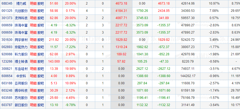Image resolution: width=240 pixels, height=109 pixels.
Task: Click the -9.78% change value
Action: [70, 105]
